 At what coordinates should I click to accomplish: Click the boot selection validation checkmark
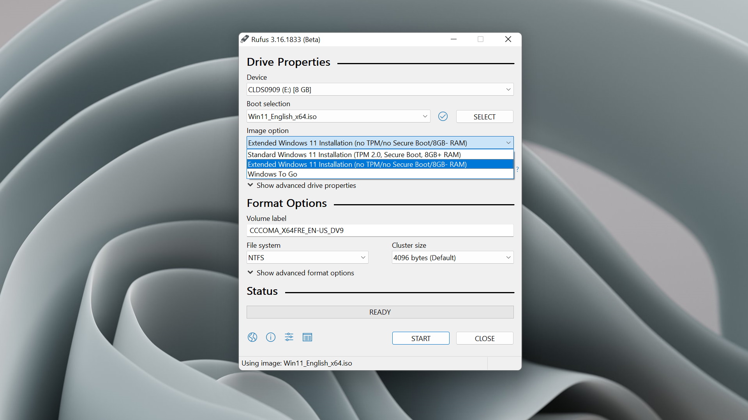[x=443, y=116]
